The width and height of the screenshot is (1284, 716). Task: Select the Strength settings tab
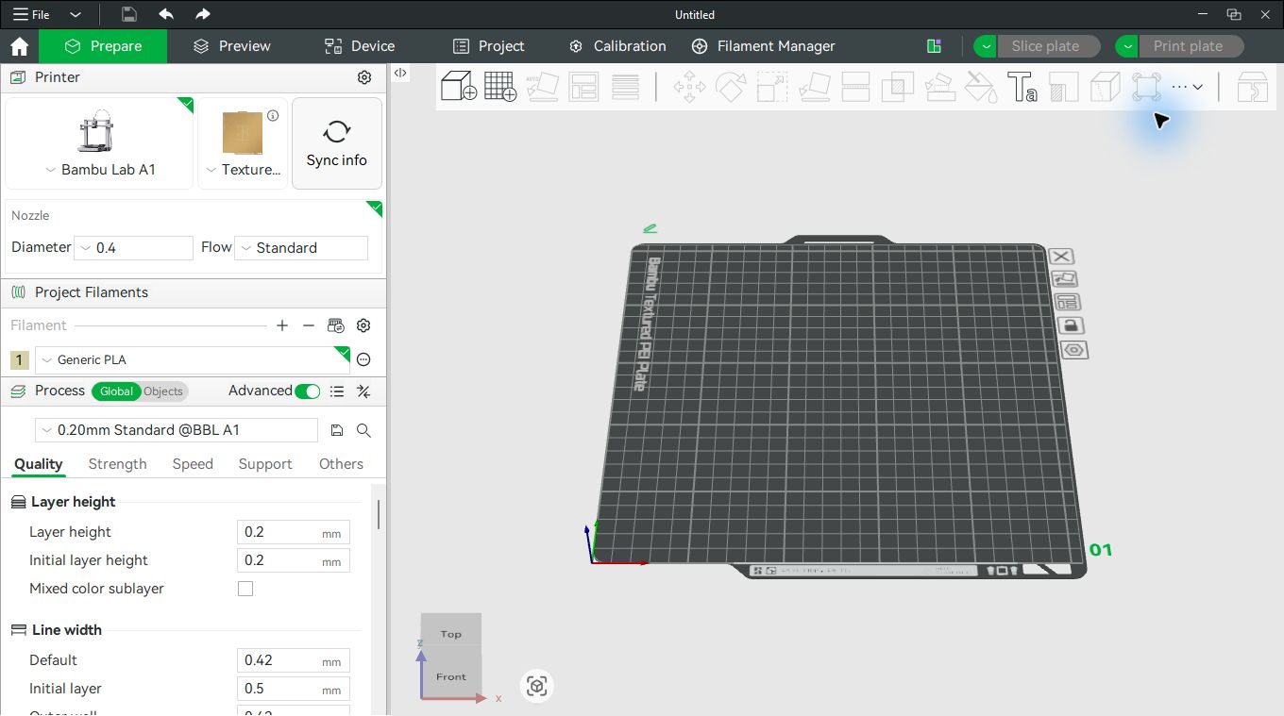point(117,464)
